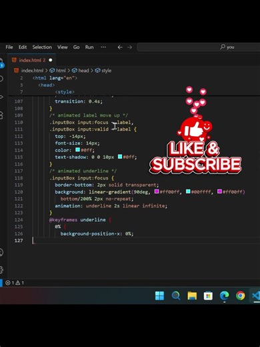Viewport: 260px width, 347px height.
Task: Click the search box showing 'you'
Action: point(199,47)
